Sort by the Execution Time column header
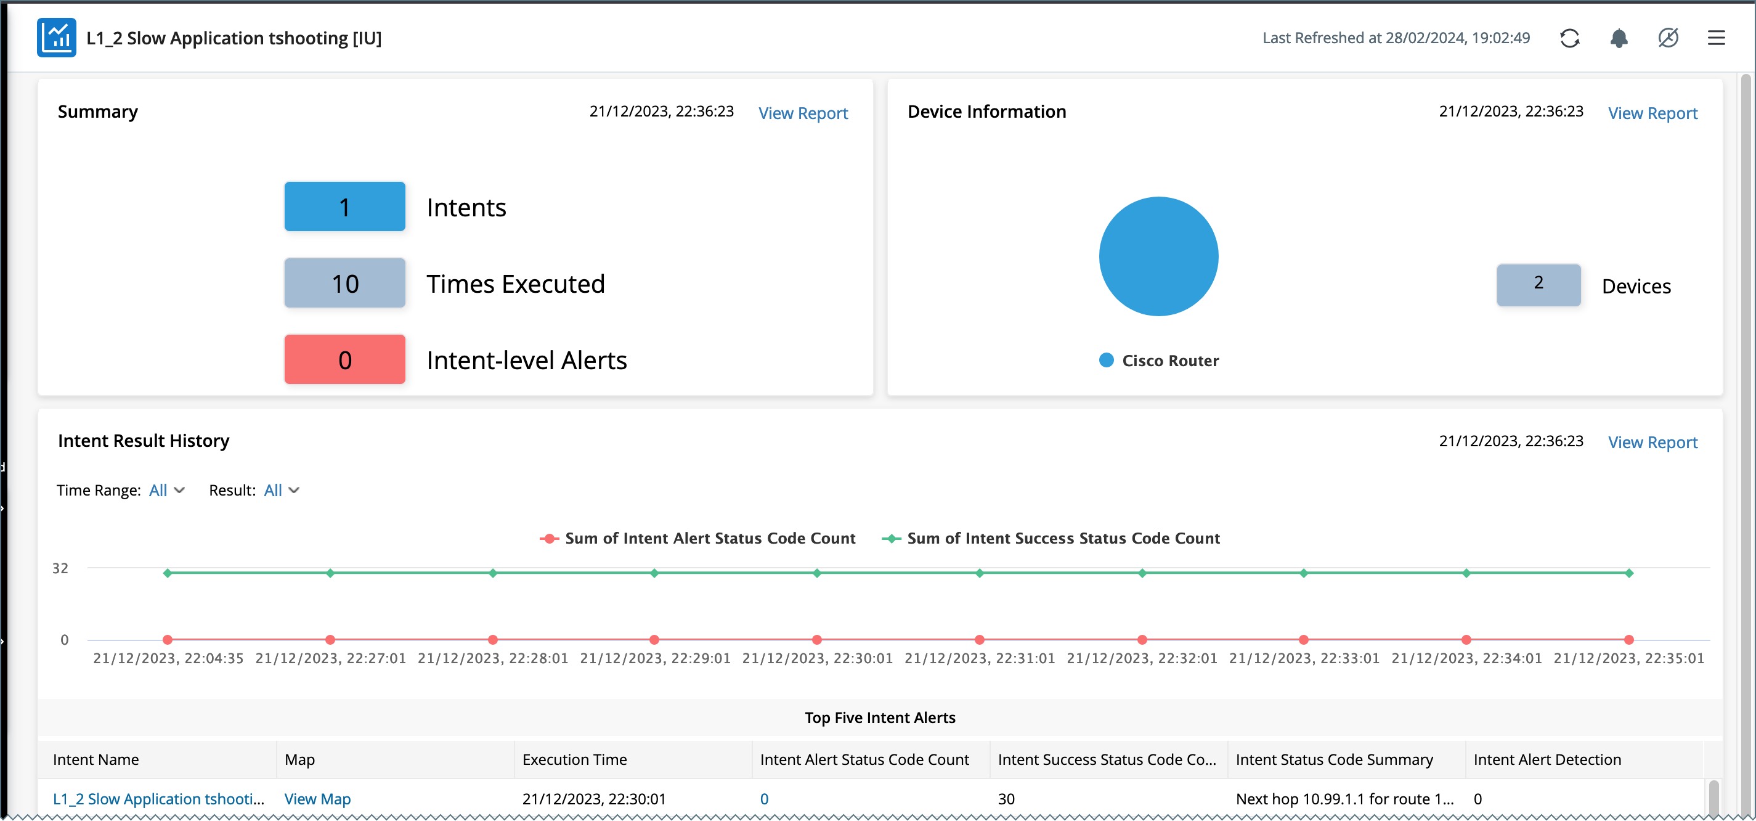 [574, 759]
